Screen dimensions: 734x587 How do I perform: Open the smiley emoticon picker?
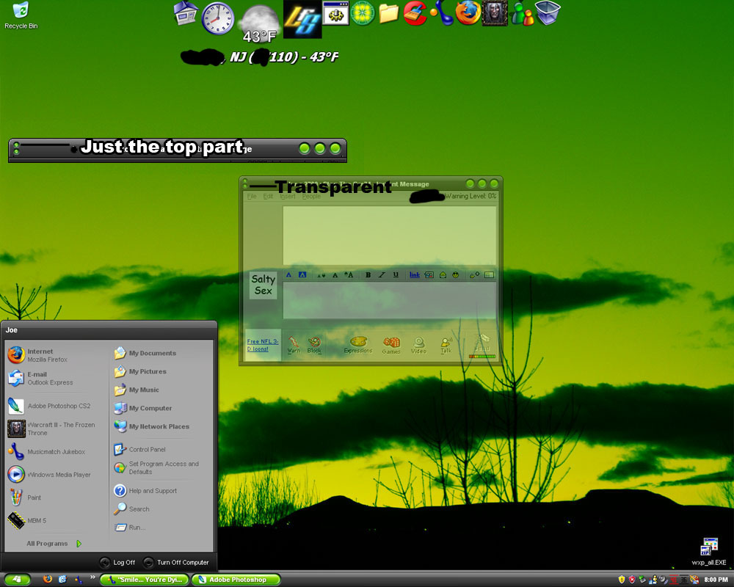456,274
